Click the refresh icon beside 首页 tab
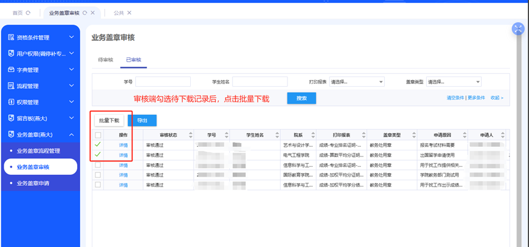Screen dimensions: 529x247 point(29,13)
